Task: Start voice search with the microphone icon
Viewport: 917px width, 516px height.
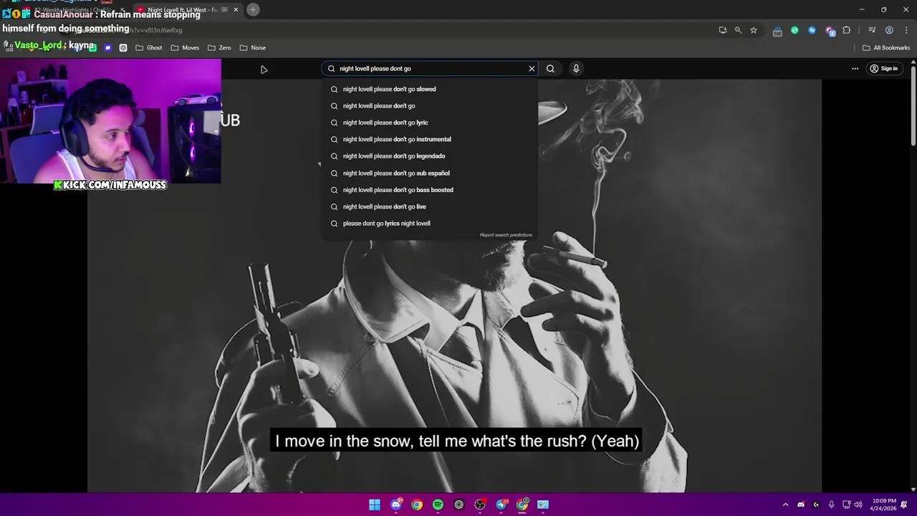Action: [576, 69]
